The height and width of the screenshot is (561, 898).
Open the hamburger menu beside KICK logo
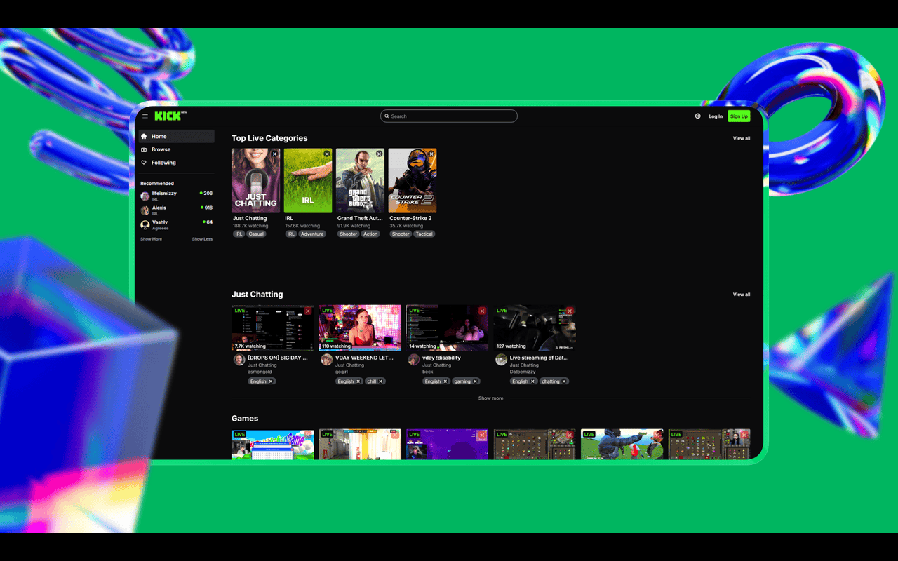(145, 116)
